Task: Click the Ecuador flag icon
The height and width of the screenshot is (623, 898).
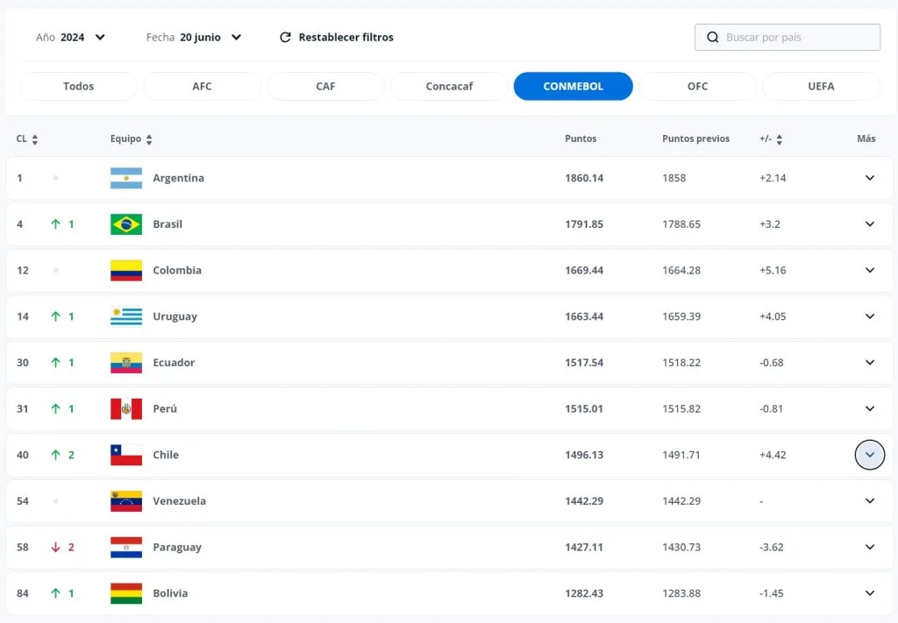Action: pos(126,363)
